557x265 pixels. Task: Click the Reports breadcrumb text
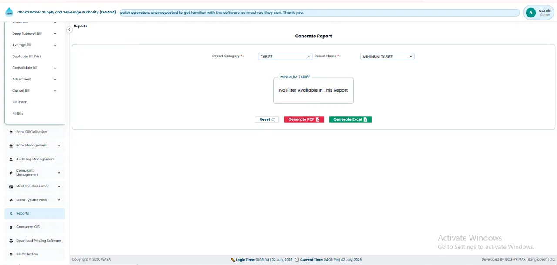(81, 26)
